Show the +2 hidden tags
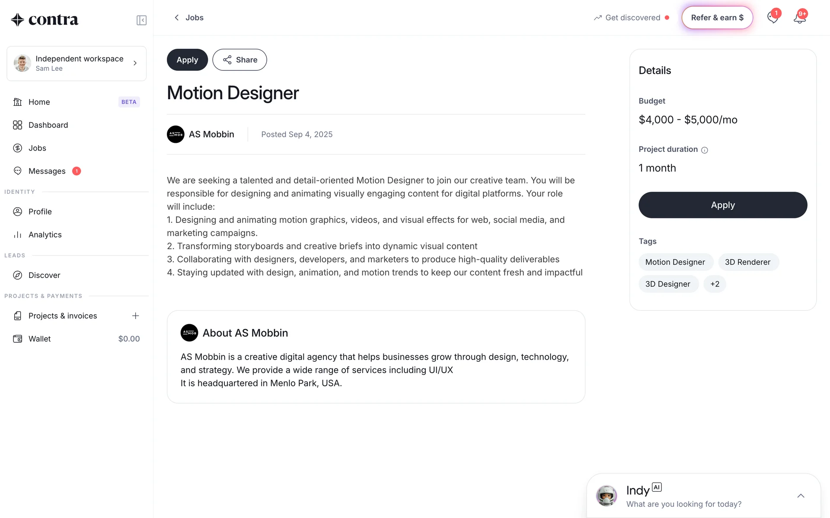This screenshot has width=830, height=518. click(715, 284)
